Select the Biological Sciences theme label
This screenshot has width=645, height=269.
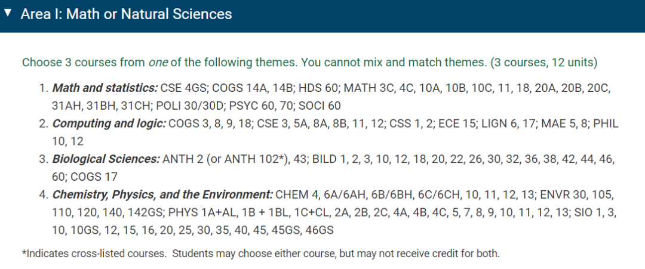click(x=106, y=159)
